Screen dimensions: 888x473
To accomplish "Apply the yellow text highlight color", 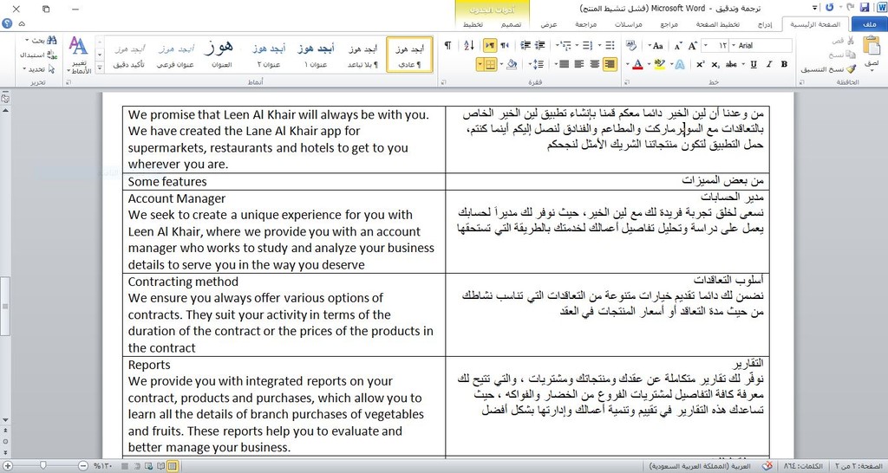I will [659, 64].
